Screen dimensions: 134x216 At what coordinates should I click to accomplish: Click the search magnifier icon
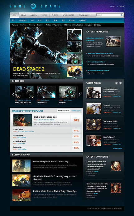click(122, 15)
